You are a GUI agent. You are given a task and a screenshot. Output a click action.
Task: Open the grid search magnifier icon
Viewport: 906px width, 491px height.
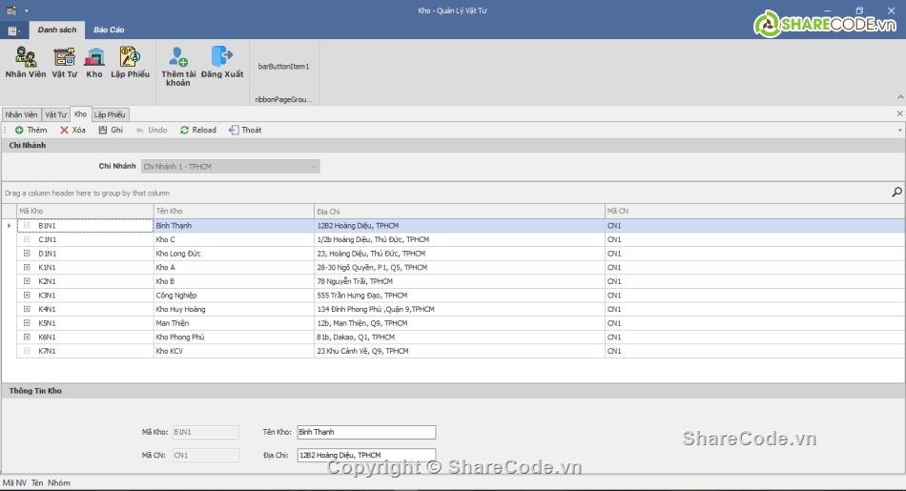pos(896,192)
